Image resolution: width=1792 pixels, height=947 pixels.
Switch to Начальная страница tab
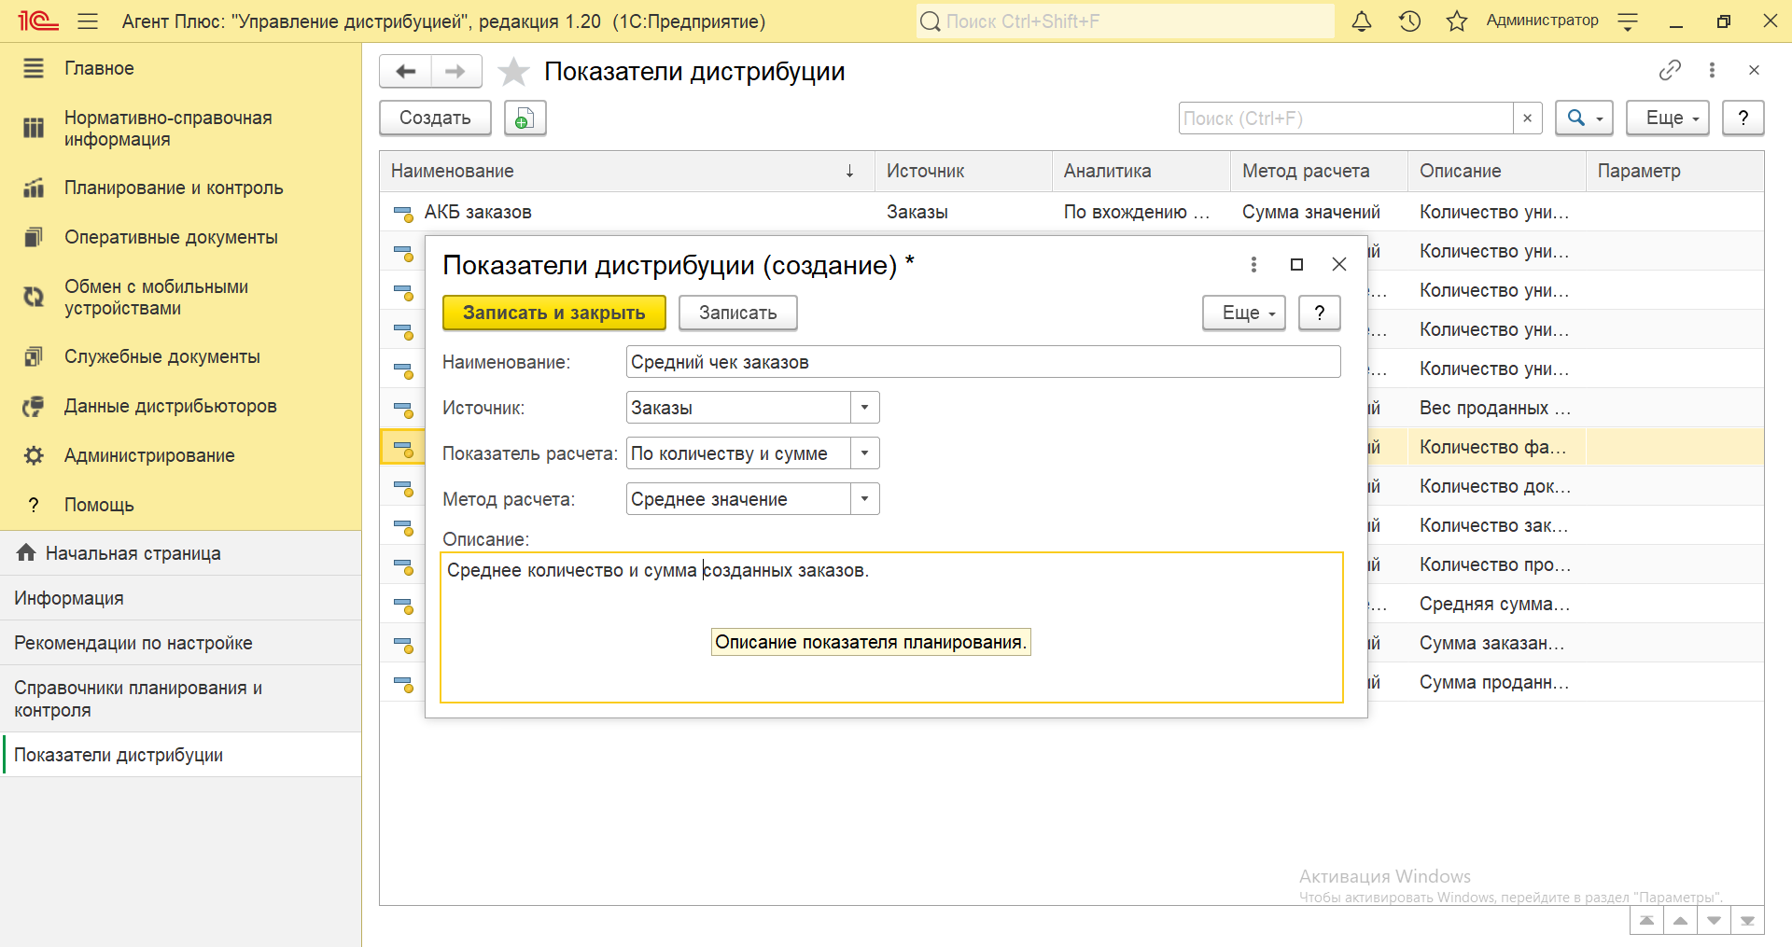pyautogui.click(x=180, y=553)
